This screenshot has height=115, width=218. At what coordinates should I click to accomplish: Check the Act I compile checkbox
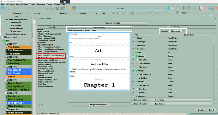[x=133, y=53]
